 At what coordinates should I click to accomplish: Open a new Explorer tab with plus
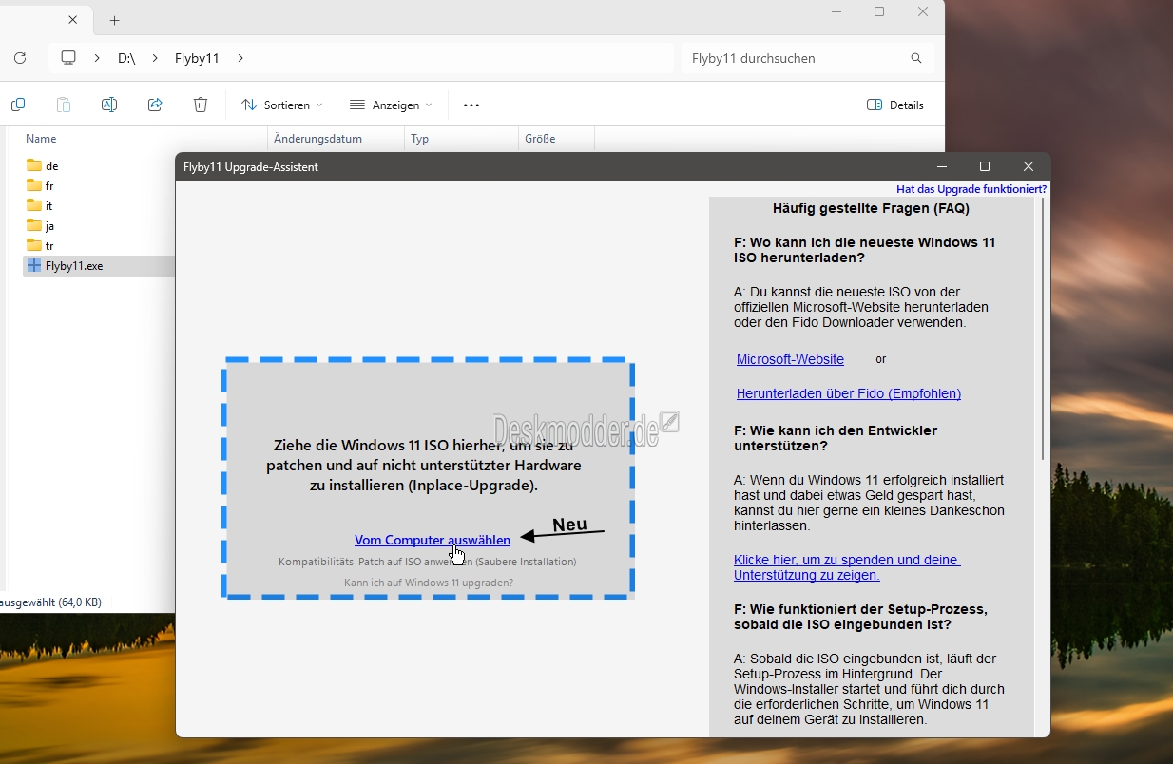(x=115, y=20)
